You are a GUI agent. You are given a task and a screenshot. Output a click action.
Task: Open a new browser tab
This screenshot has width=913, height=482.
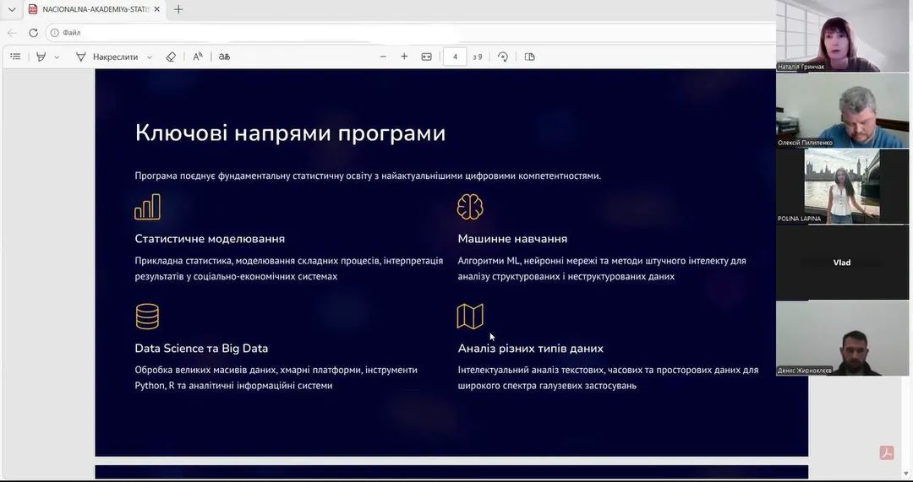point(178,9)
